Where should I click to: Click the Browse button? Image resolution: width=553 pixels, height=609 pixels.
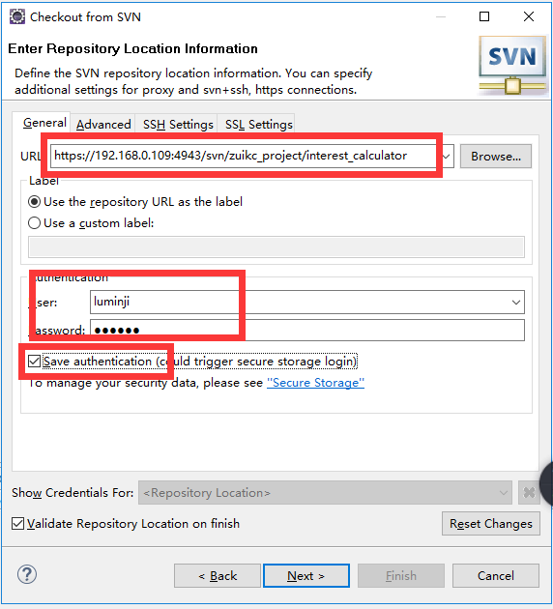point(496,157)
